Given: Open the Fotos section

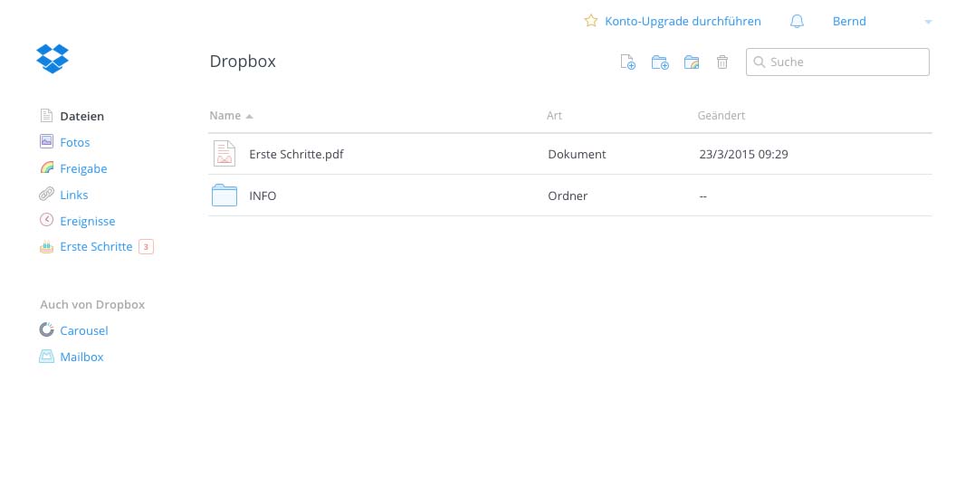Looking at the screenshot, I should pyautogui.click(x=74, y=143).
